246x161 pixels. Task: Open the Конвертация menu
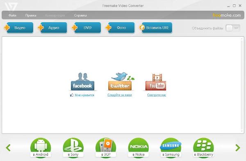(55, 15)
